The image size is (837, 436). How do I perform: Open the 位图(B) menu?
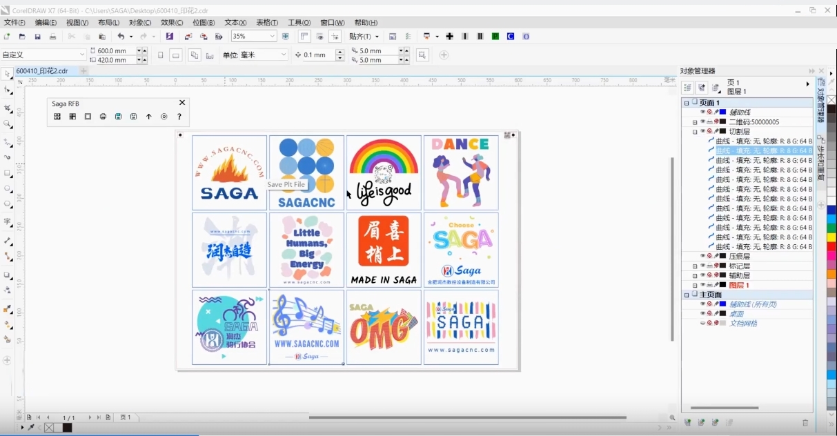[204, 23]
